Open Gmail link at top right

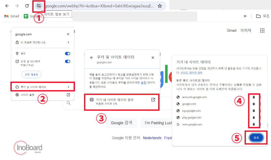[x=232, y=31]
